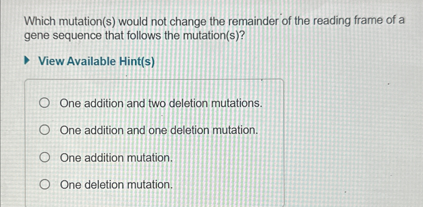Click inside the answer choices box
The height and width of the screenshot is (207, 423).
(154, 142)
